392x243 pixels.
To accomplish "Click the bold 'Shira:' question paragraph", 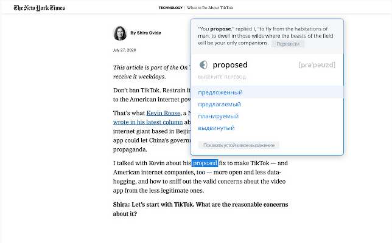I will pyautogui.click(x=200, y=208).
